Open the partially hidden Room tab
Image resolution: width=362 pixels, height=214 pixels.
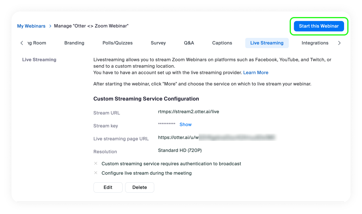[37, 43]
